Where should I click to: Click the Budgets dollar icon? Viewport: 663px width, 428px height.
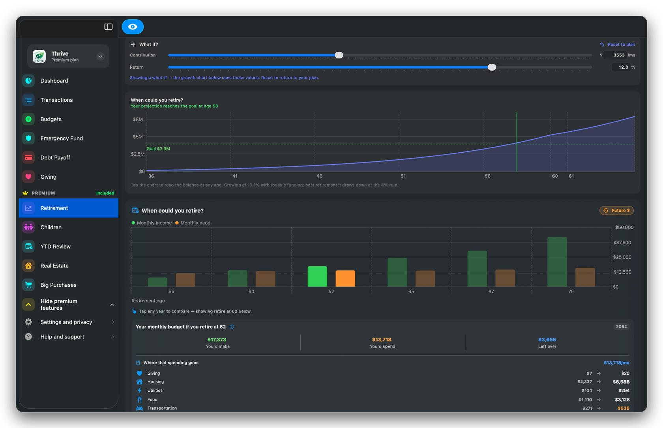[28, 119]
